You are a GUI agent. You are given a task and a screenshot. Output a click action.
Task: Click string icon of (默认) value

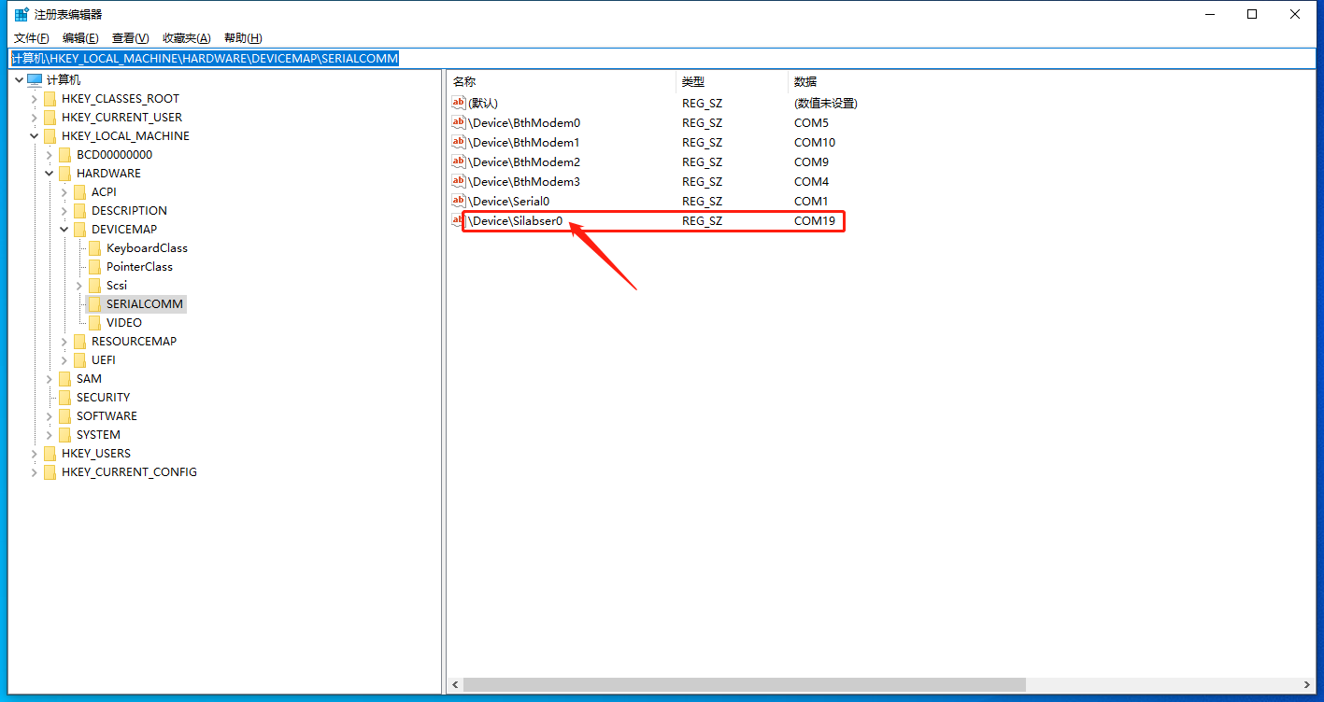pos(459,103)
